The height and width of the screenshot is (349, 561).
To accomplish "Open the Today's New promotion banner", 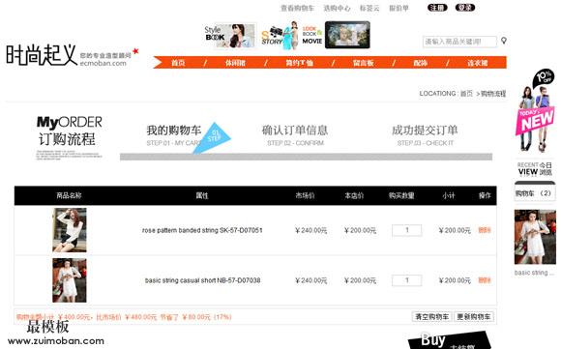I will (535, 111).
